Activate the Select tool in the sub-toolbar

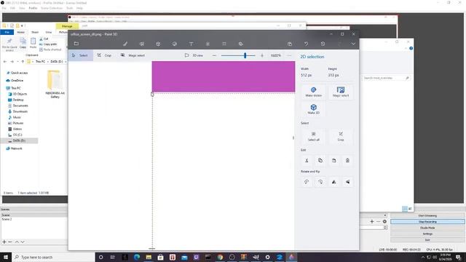pos(80,55)
